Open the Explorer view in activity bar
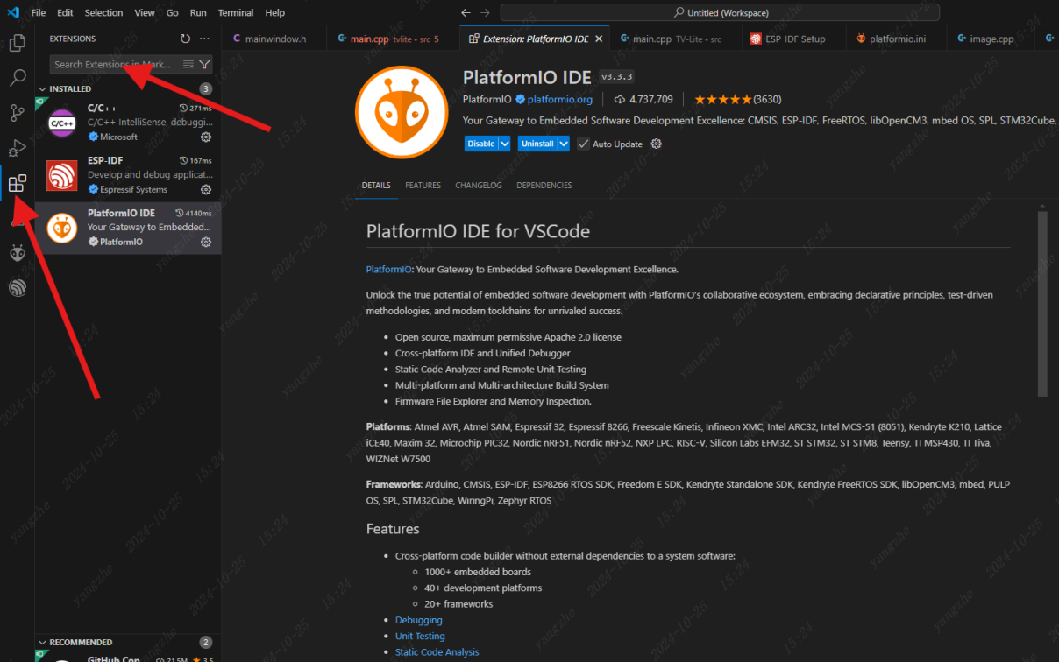 [17, 42]
